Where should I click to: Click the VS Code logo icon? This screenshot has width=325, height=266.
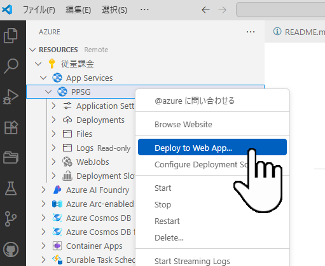pos(7,10)
